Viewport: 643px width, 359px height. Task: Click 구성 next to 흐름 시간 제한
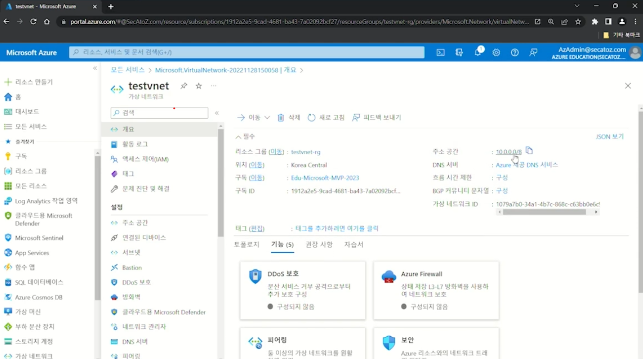tap(502, 178)
